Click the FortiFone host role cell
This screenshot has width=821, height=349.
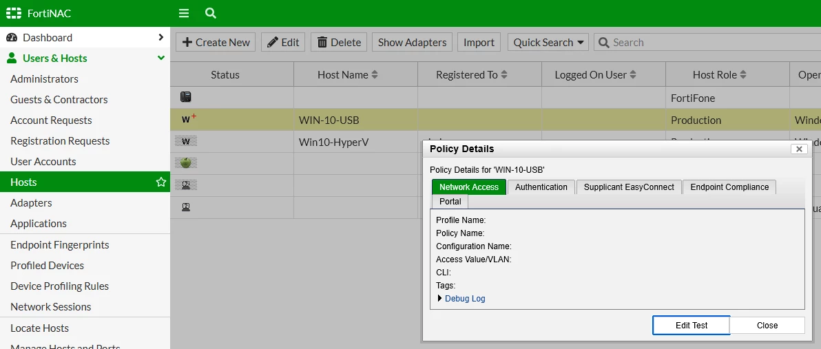(727, 98)
